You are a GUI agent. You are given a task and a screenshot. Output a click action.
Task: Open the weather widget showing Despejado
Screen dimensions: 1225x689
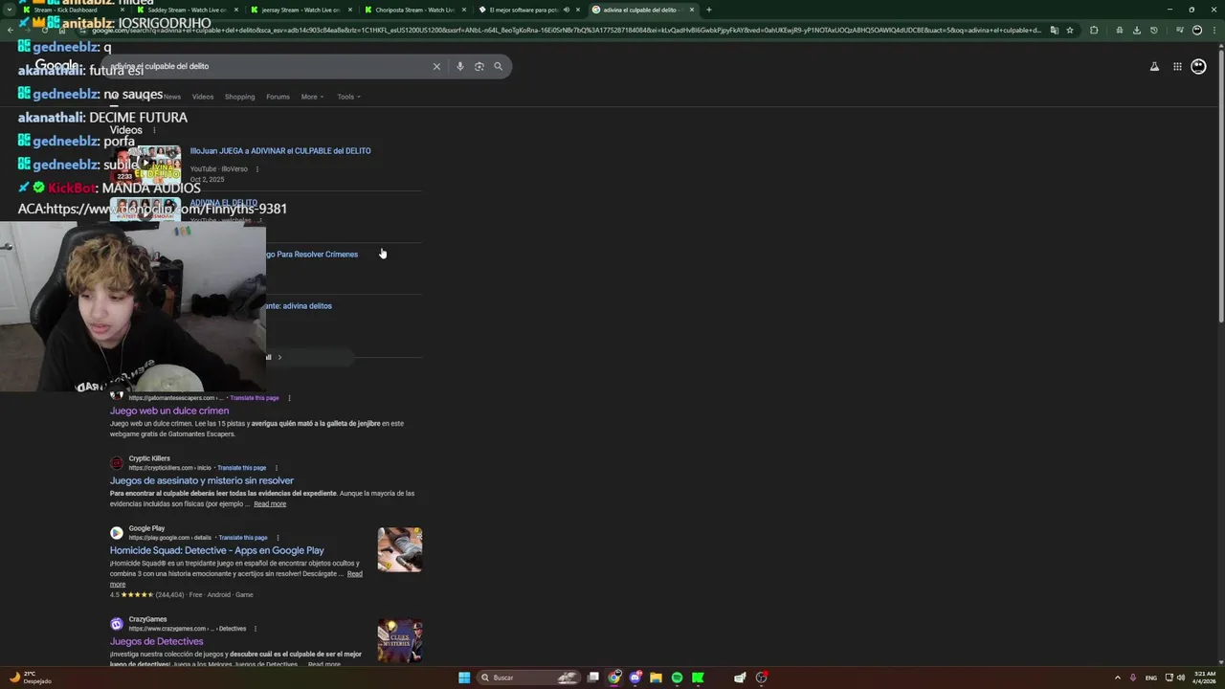click(x=31, y=678)
